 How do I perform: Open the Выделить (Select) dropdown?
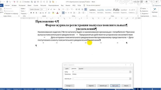tap(145, 13)
